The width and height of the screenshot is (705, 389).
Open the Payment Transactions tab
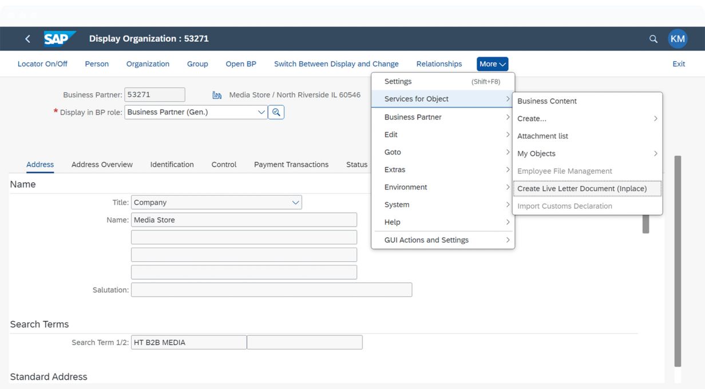tap(291, 165)
